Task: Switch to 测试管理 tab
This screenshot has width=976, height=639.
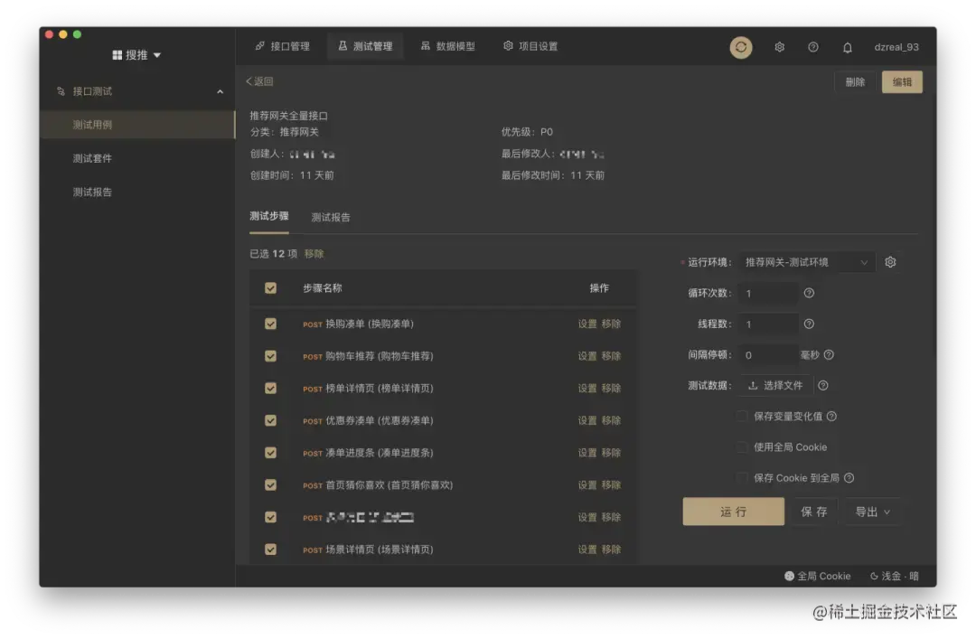Action: point(365,47)
